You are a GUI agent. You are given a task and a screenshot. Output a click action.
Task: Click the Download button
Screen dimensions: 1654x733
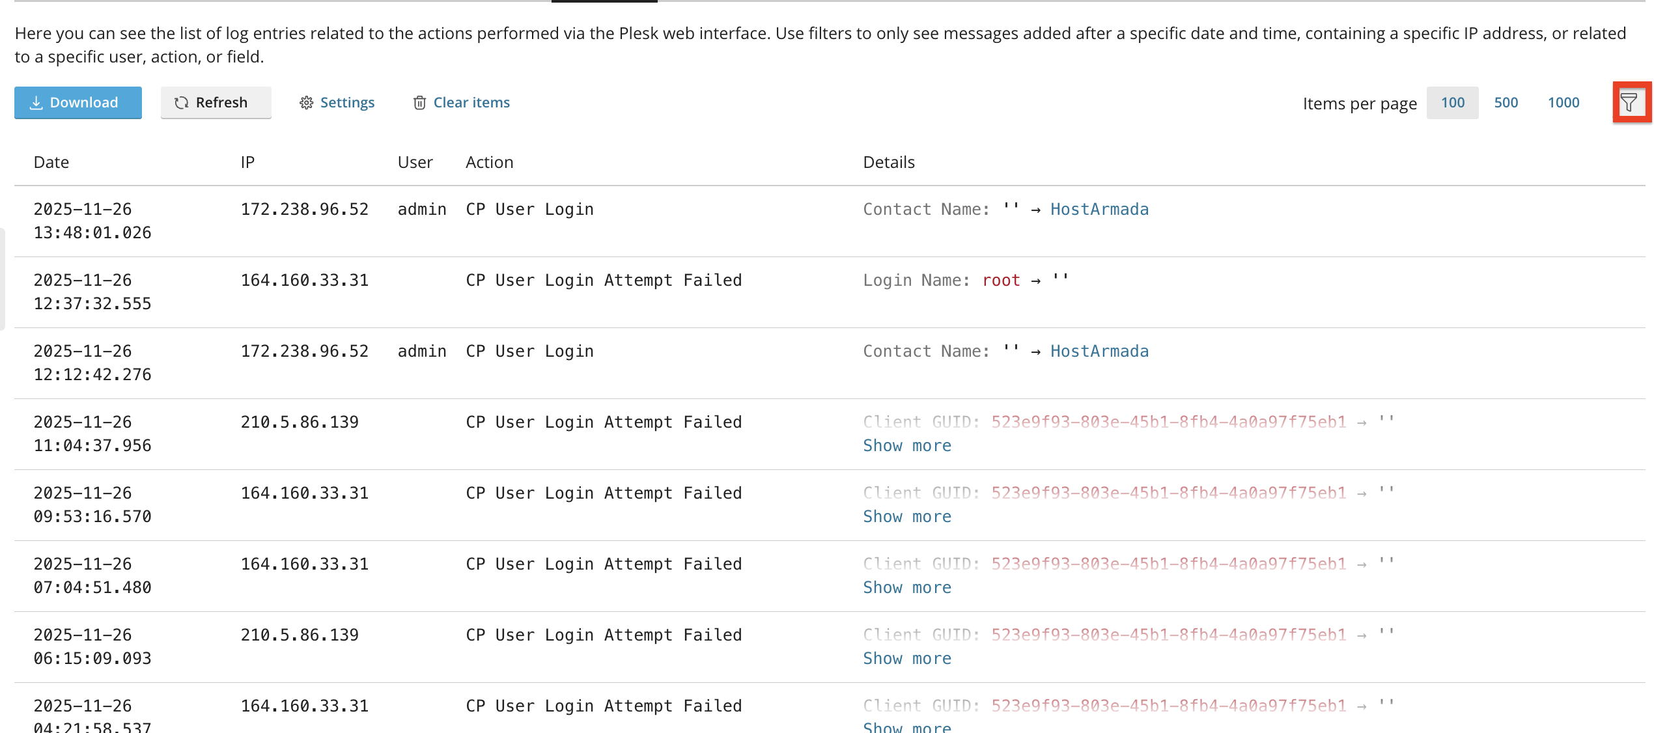pos(78,102)
